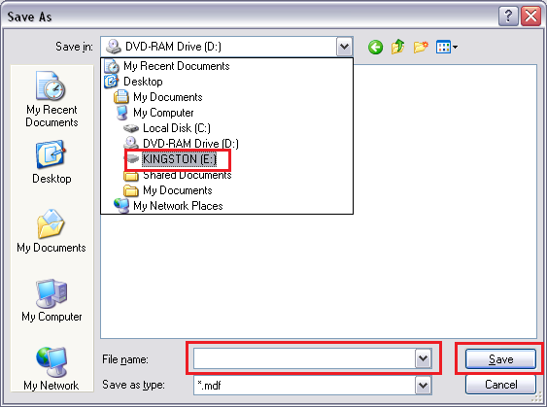Open My Documents from places bar

[x=51, y=230]
